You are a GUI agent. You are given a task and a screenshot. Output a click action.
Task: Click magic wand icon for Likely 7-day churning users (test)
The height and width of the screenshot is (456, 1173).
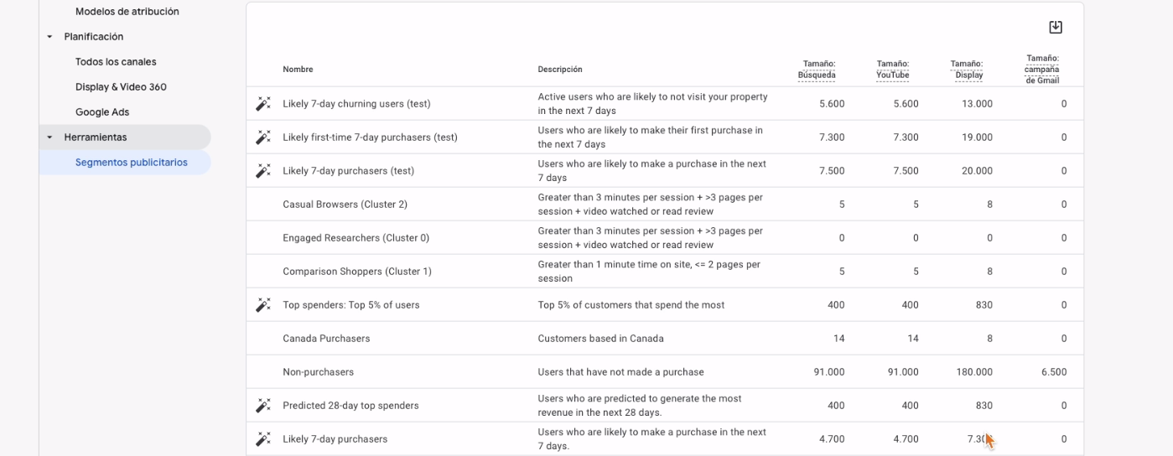[263, 104]
